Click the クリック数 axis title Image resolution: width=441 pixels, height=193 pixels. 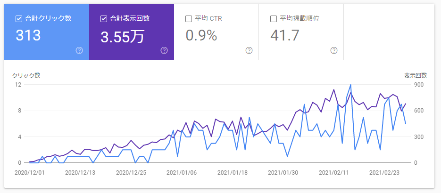(x=26, y=75)
